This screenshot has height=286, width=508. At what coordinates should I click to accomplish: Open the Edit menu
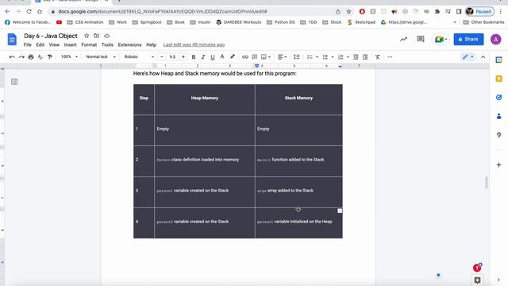pyautogui.click(x=40, y=44)
